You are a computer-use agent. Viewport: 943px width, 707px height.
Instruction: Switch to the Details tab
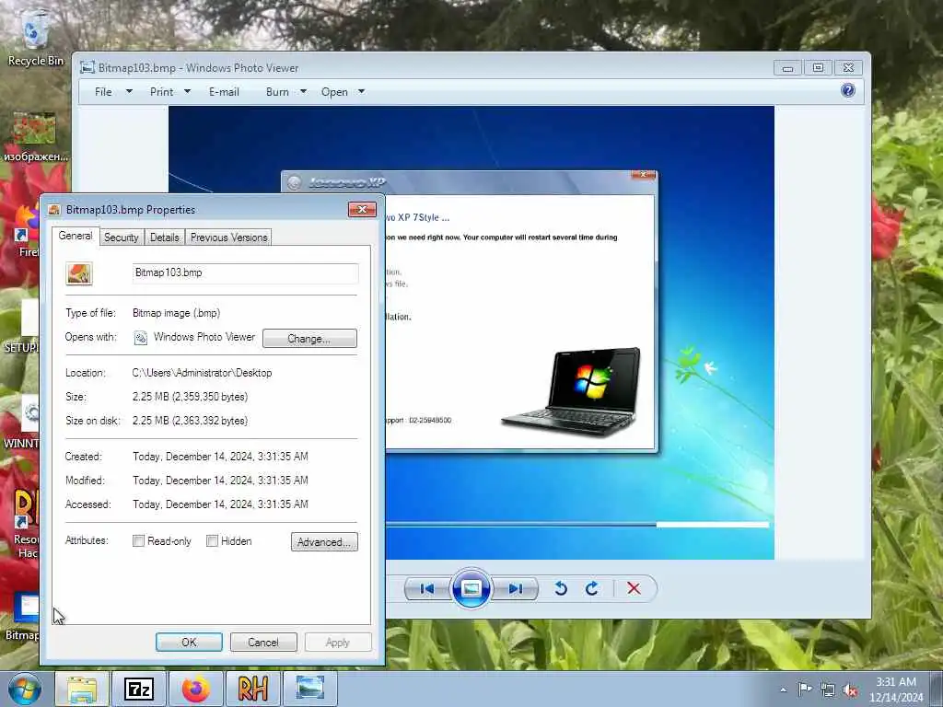click(x=164, y=238)
